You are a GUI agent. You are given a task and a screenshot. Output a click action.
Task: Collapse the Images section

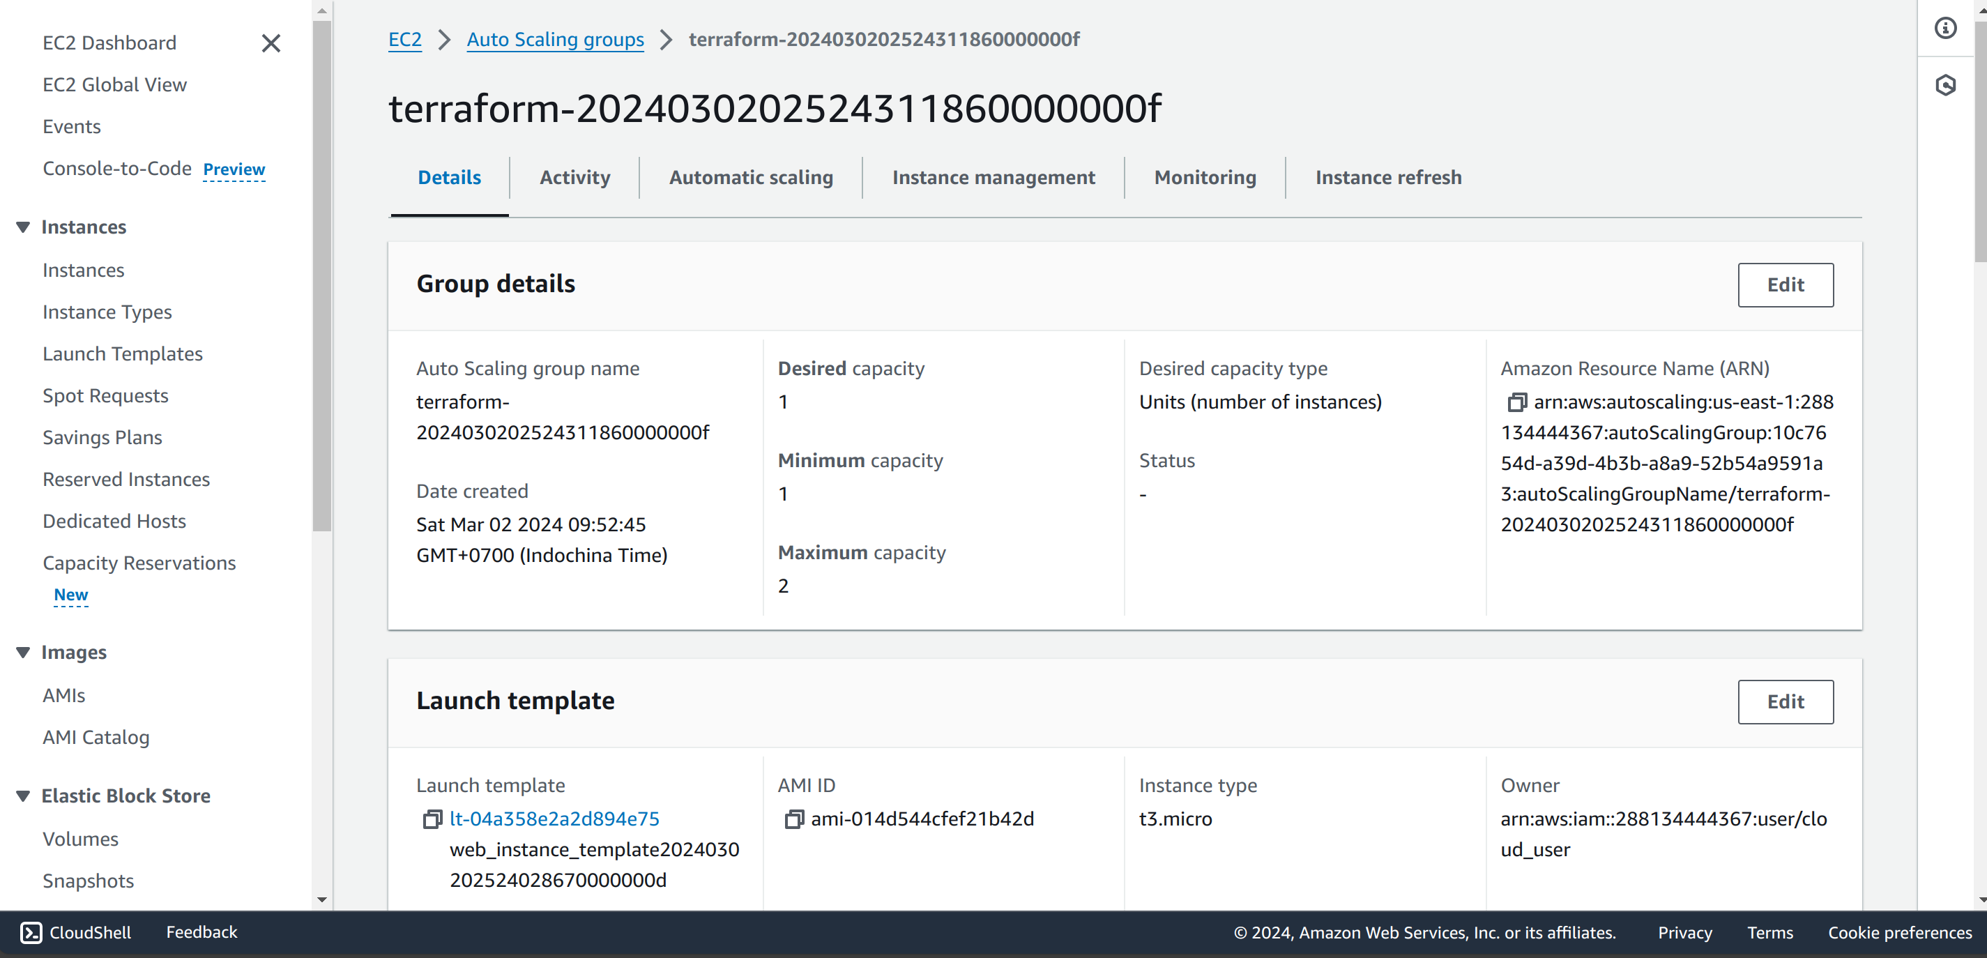click(x=22, y=652)
